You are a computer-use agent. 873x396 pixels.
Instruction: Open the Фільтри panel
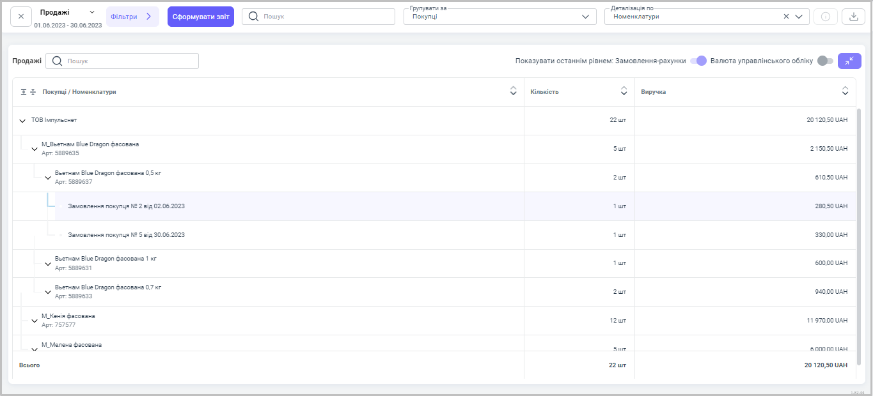pos(132,17)
